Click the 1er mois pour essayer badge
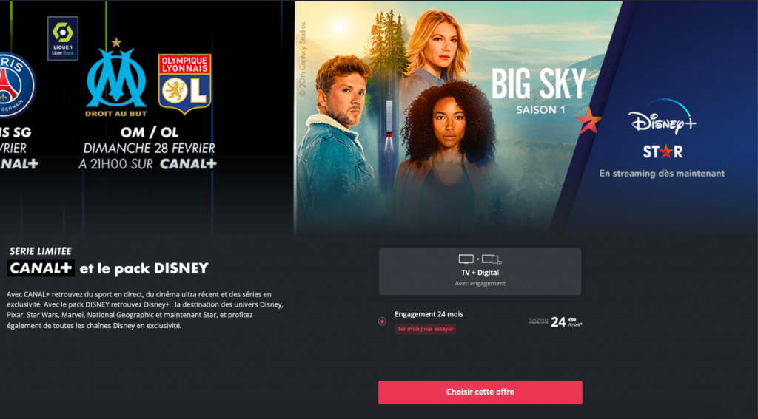The width and height of the screenshot is (758, 419). [426, 329]
